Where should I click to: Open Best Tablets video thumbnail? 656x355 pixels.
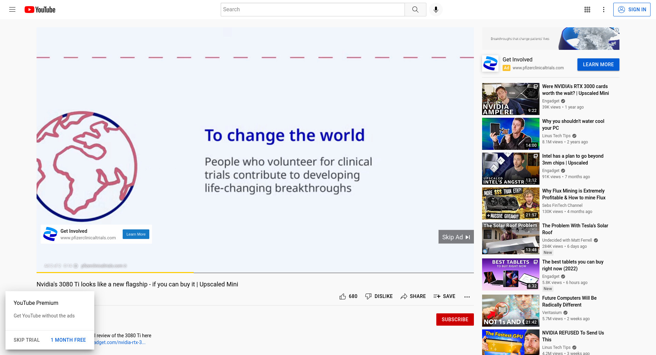click(511, 274)
